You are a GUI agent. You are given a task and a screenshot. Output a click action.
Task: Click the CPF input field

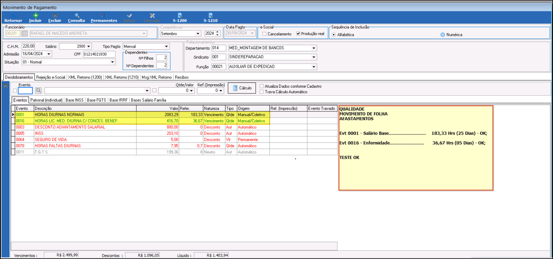click(99, 54)
